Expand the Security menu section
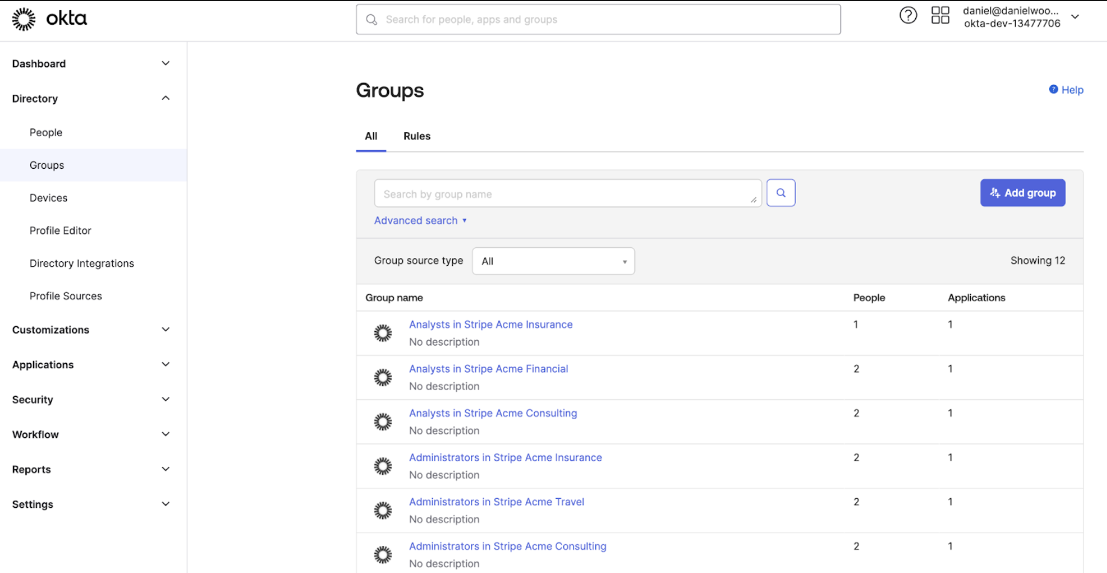1107x573 pixels. [x=165, y=399]
